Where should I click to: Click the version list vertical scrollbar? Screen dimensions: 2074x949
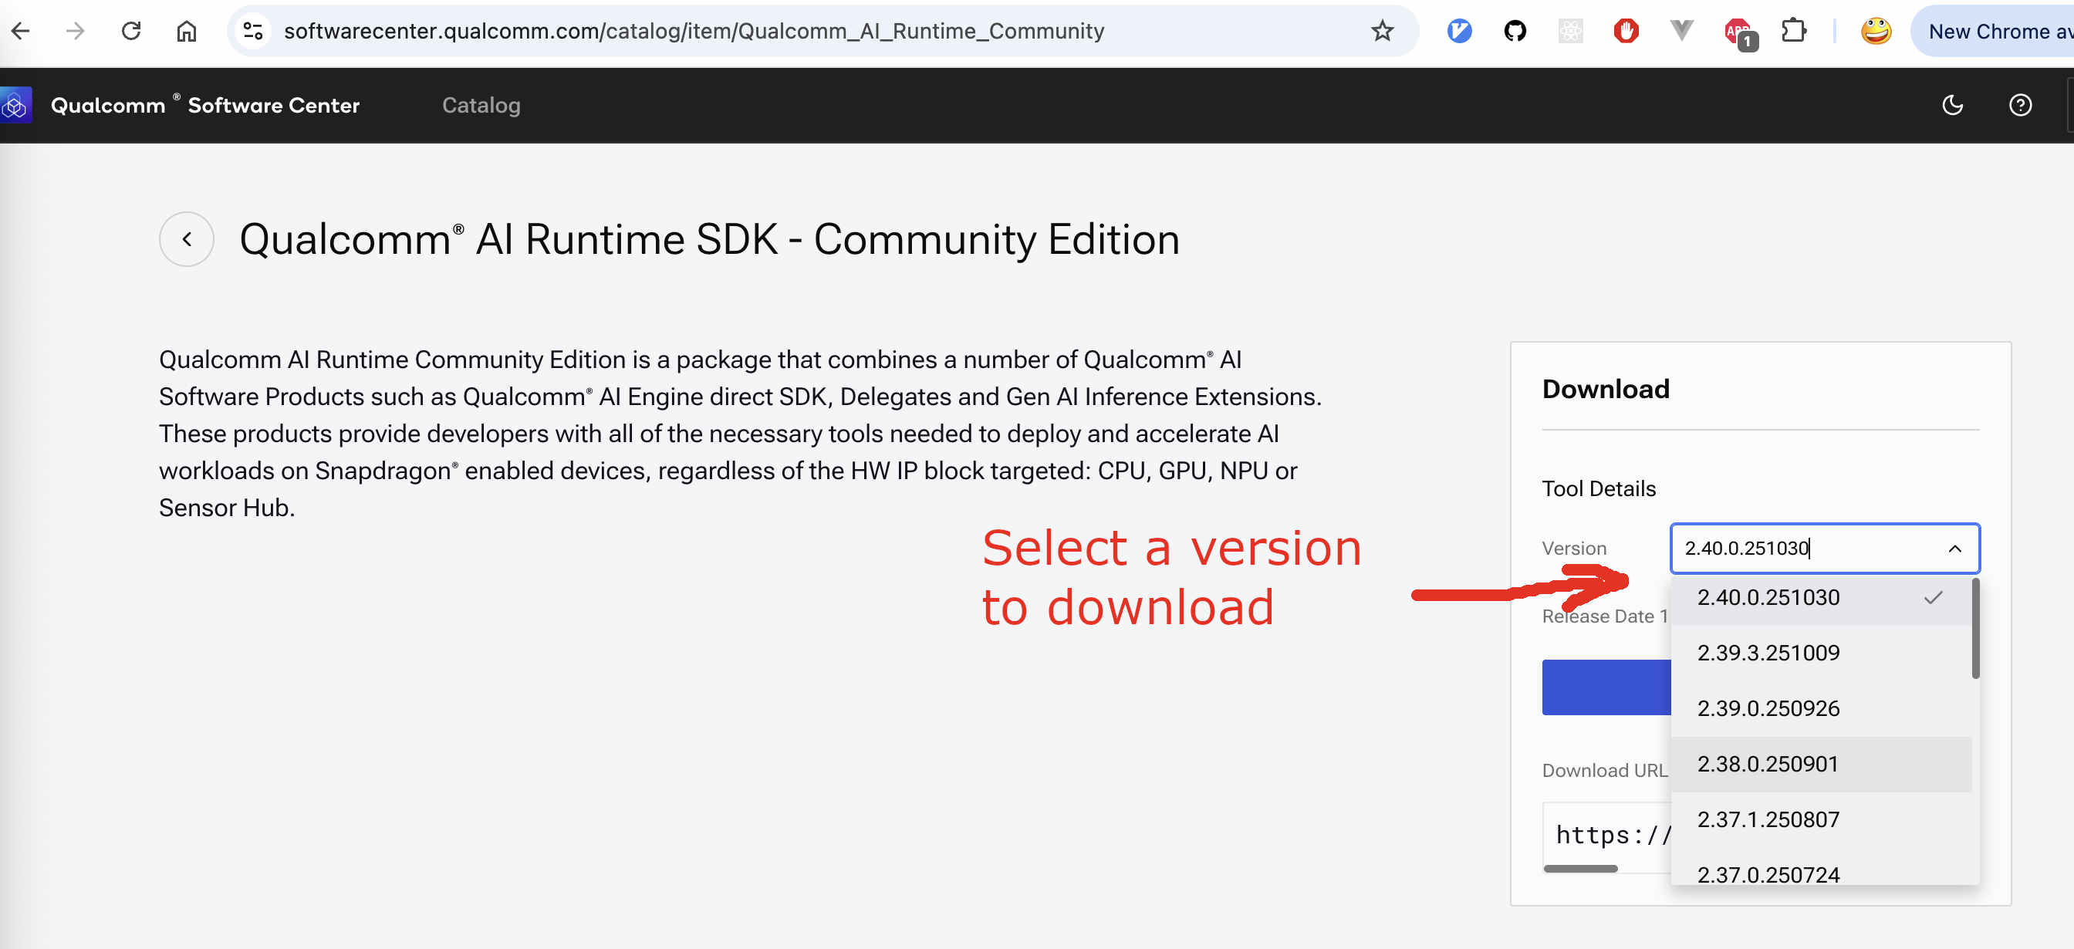(x=1975, y=628)
